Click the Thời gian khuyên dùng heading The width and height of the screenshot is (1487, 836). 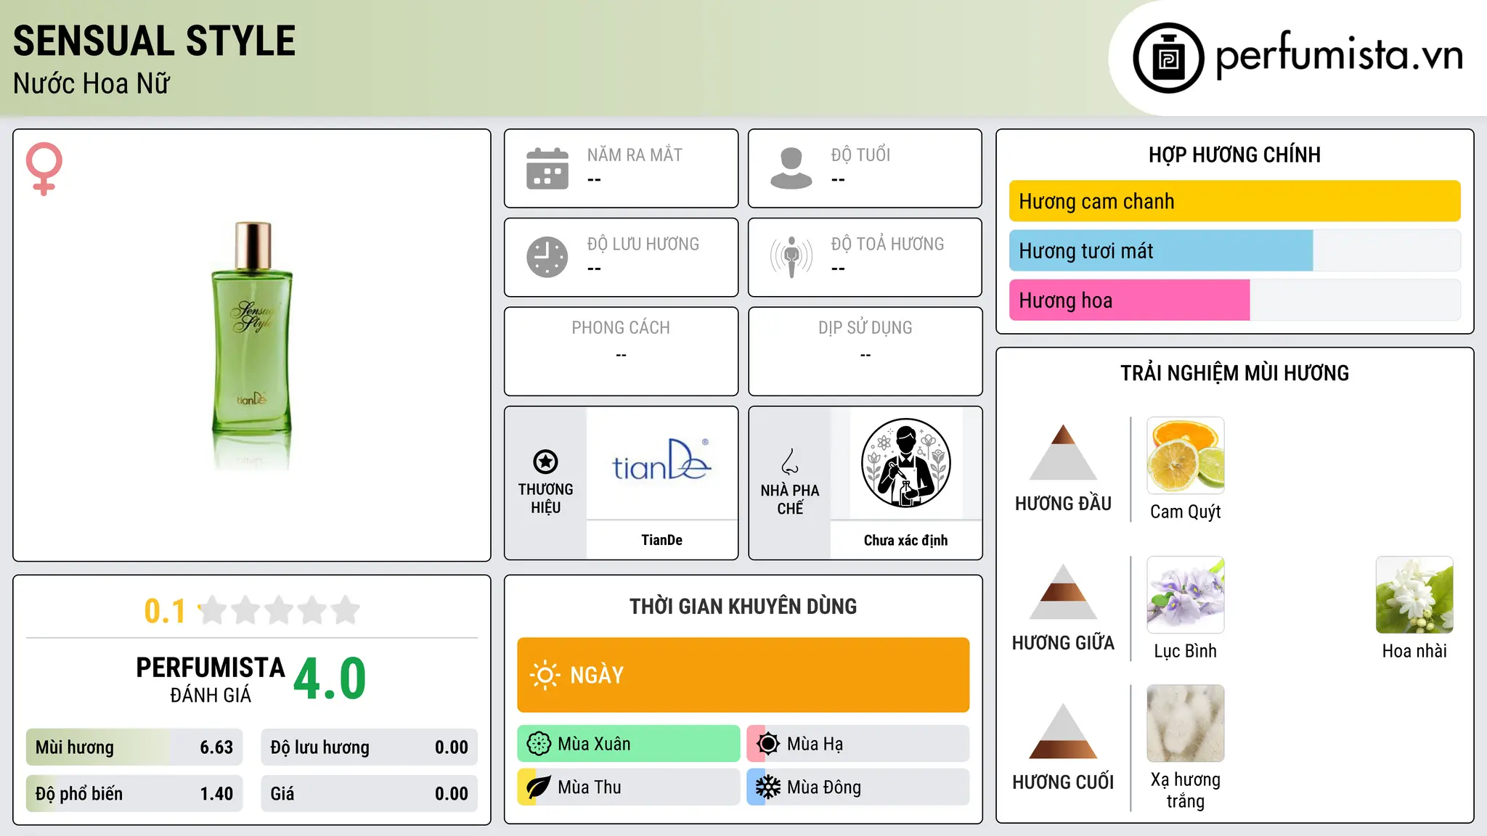743,607
